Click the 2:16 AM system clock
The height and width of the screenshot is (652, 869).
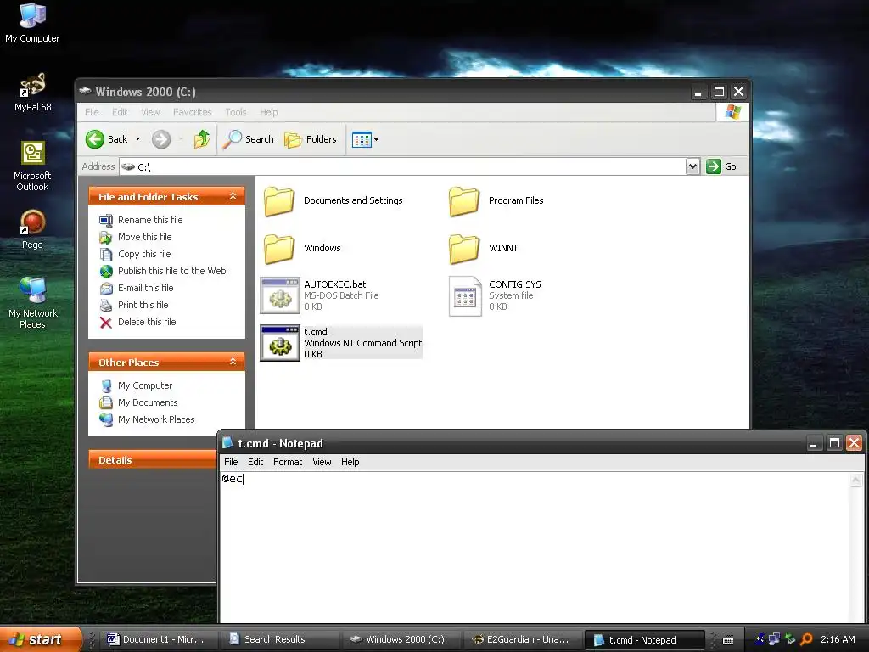pos(838,640)
